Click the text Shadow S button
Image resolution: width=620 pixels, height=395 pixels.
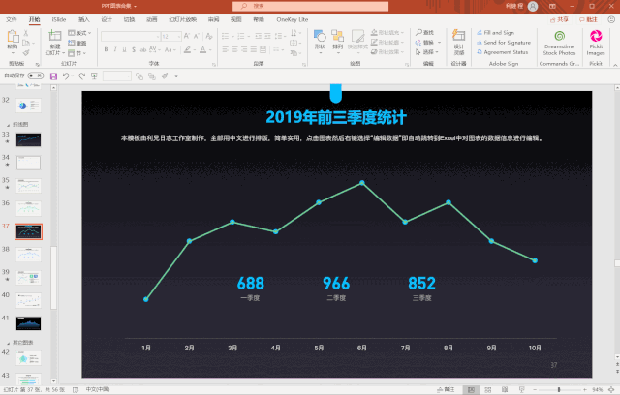[134, 49]
